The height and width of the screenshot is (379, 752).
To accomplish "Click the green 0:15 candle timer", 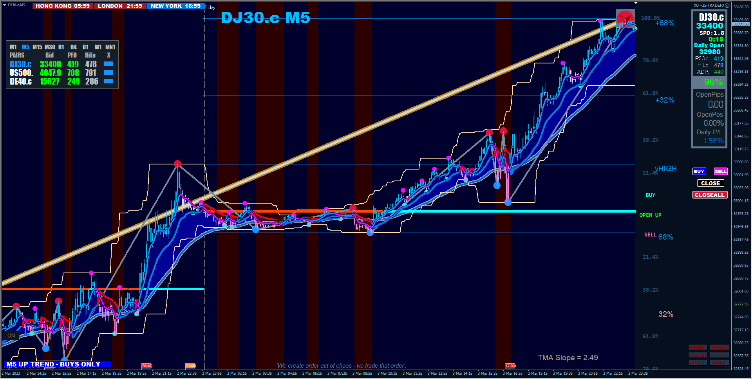I will pyautogui.click(x=716, y=39).
